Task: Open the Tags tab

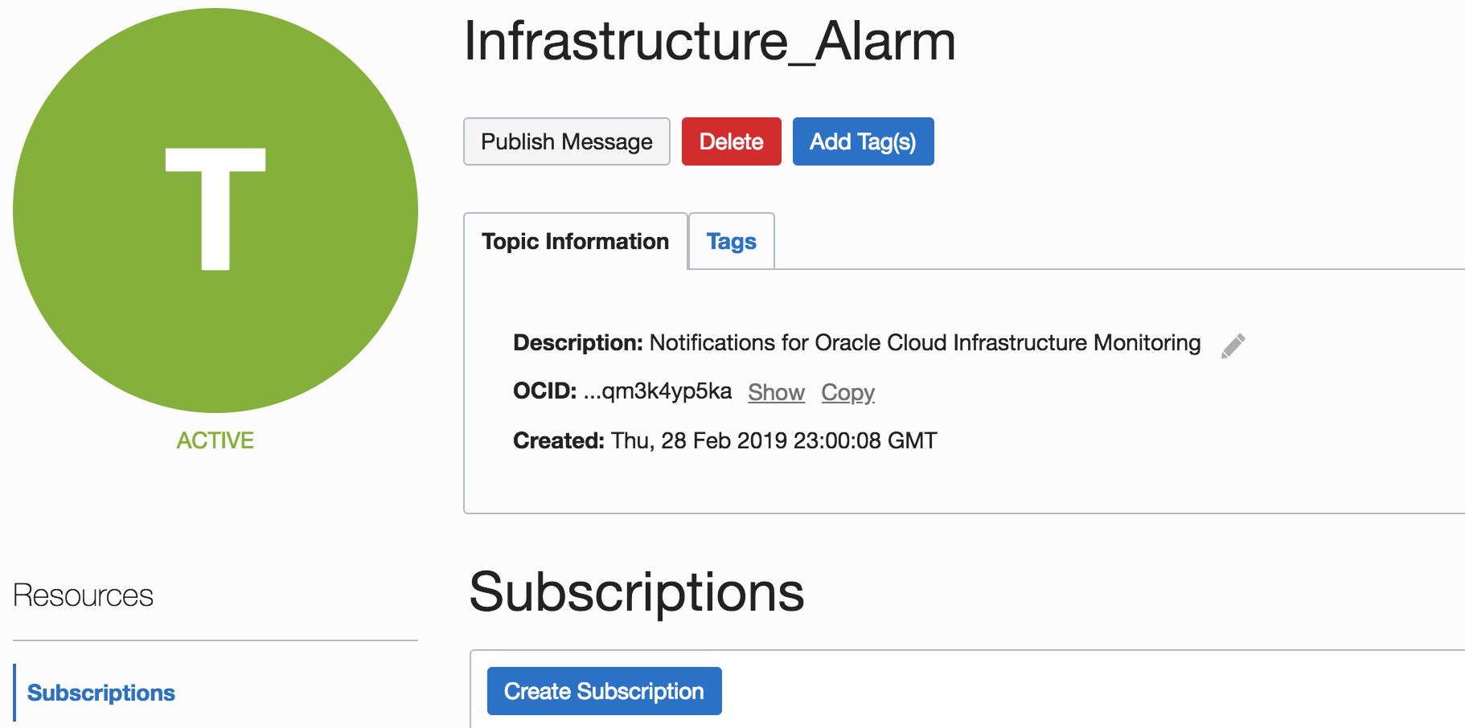Action: pos(731,241)
